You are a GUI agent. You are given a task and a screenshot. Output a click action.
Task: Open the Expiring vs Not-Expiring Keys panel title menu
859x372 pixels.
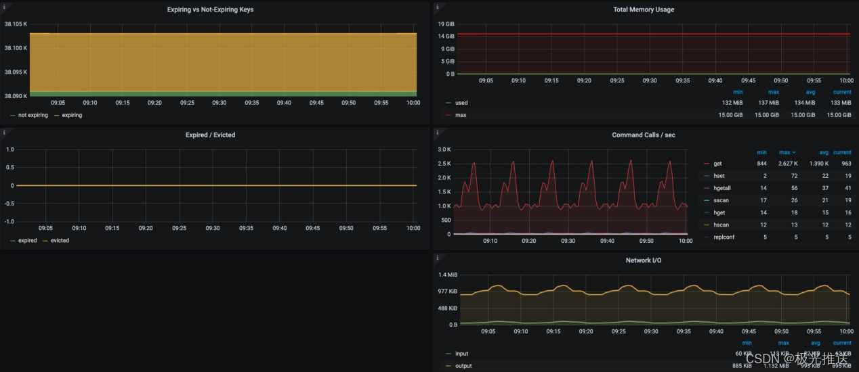211,9
